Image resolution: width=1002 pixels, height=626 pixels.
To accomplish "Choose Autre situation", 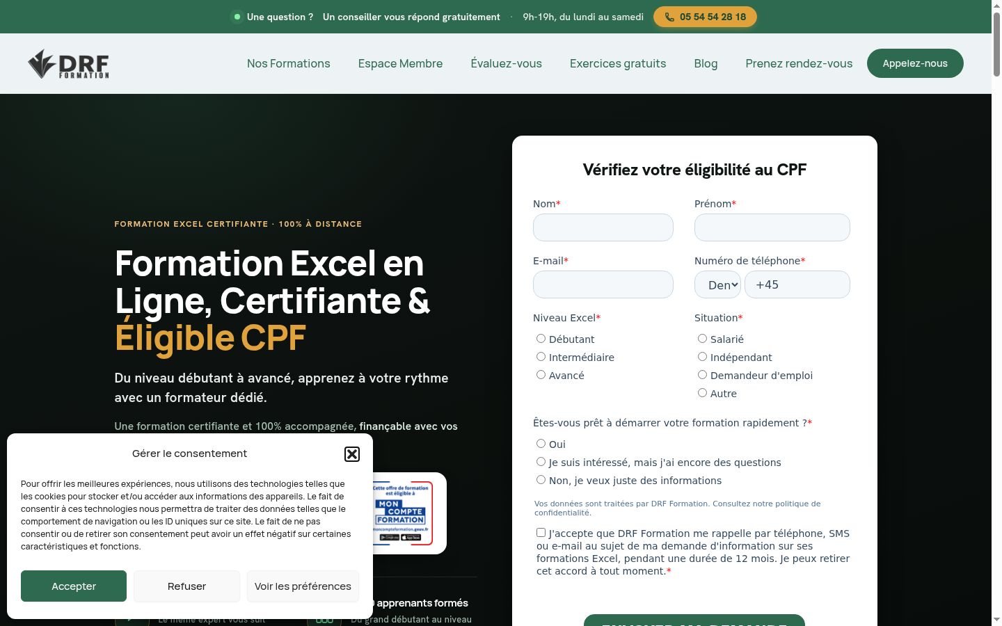I will pyautogui.click(x=702, y=393).
